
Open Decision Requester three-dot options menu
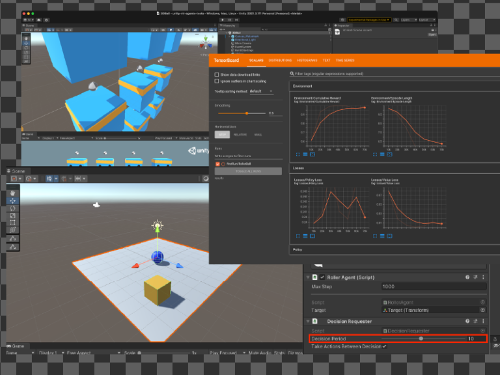[x=483, y=321]
